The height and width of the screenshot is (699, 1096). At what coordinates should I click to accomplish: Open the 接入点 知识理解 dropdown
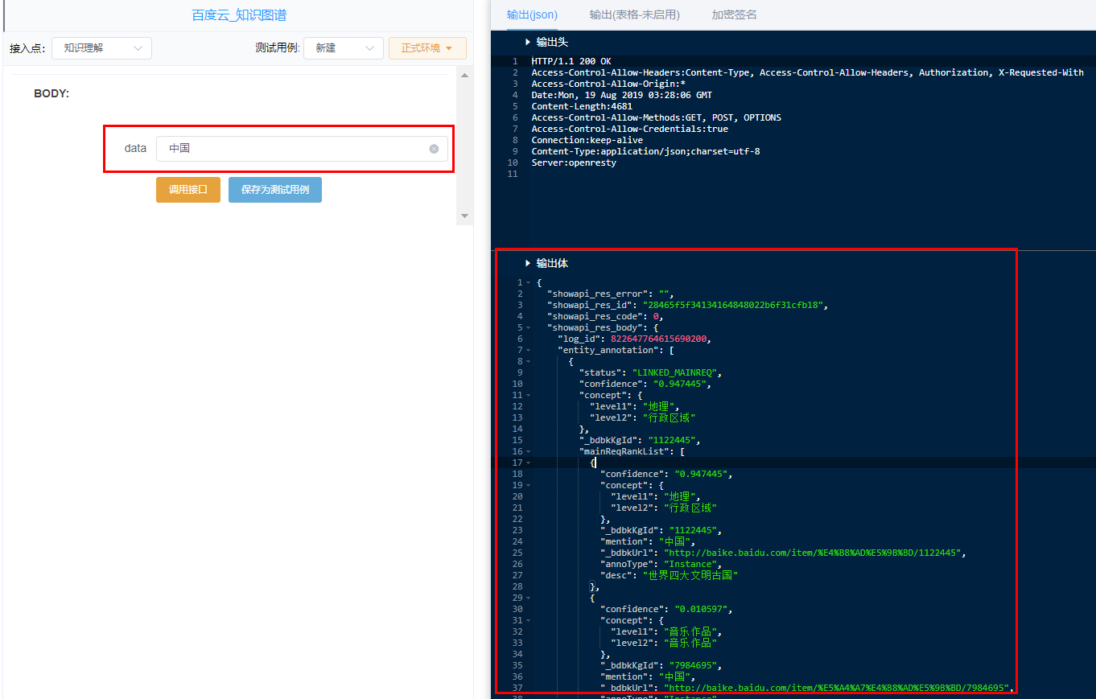(x=101, y=48)
